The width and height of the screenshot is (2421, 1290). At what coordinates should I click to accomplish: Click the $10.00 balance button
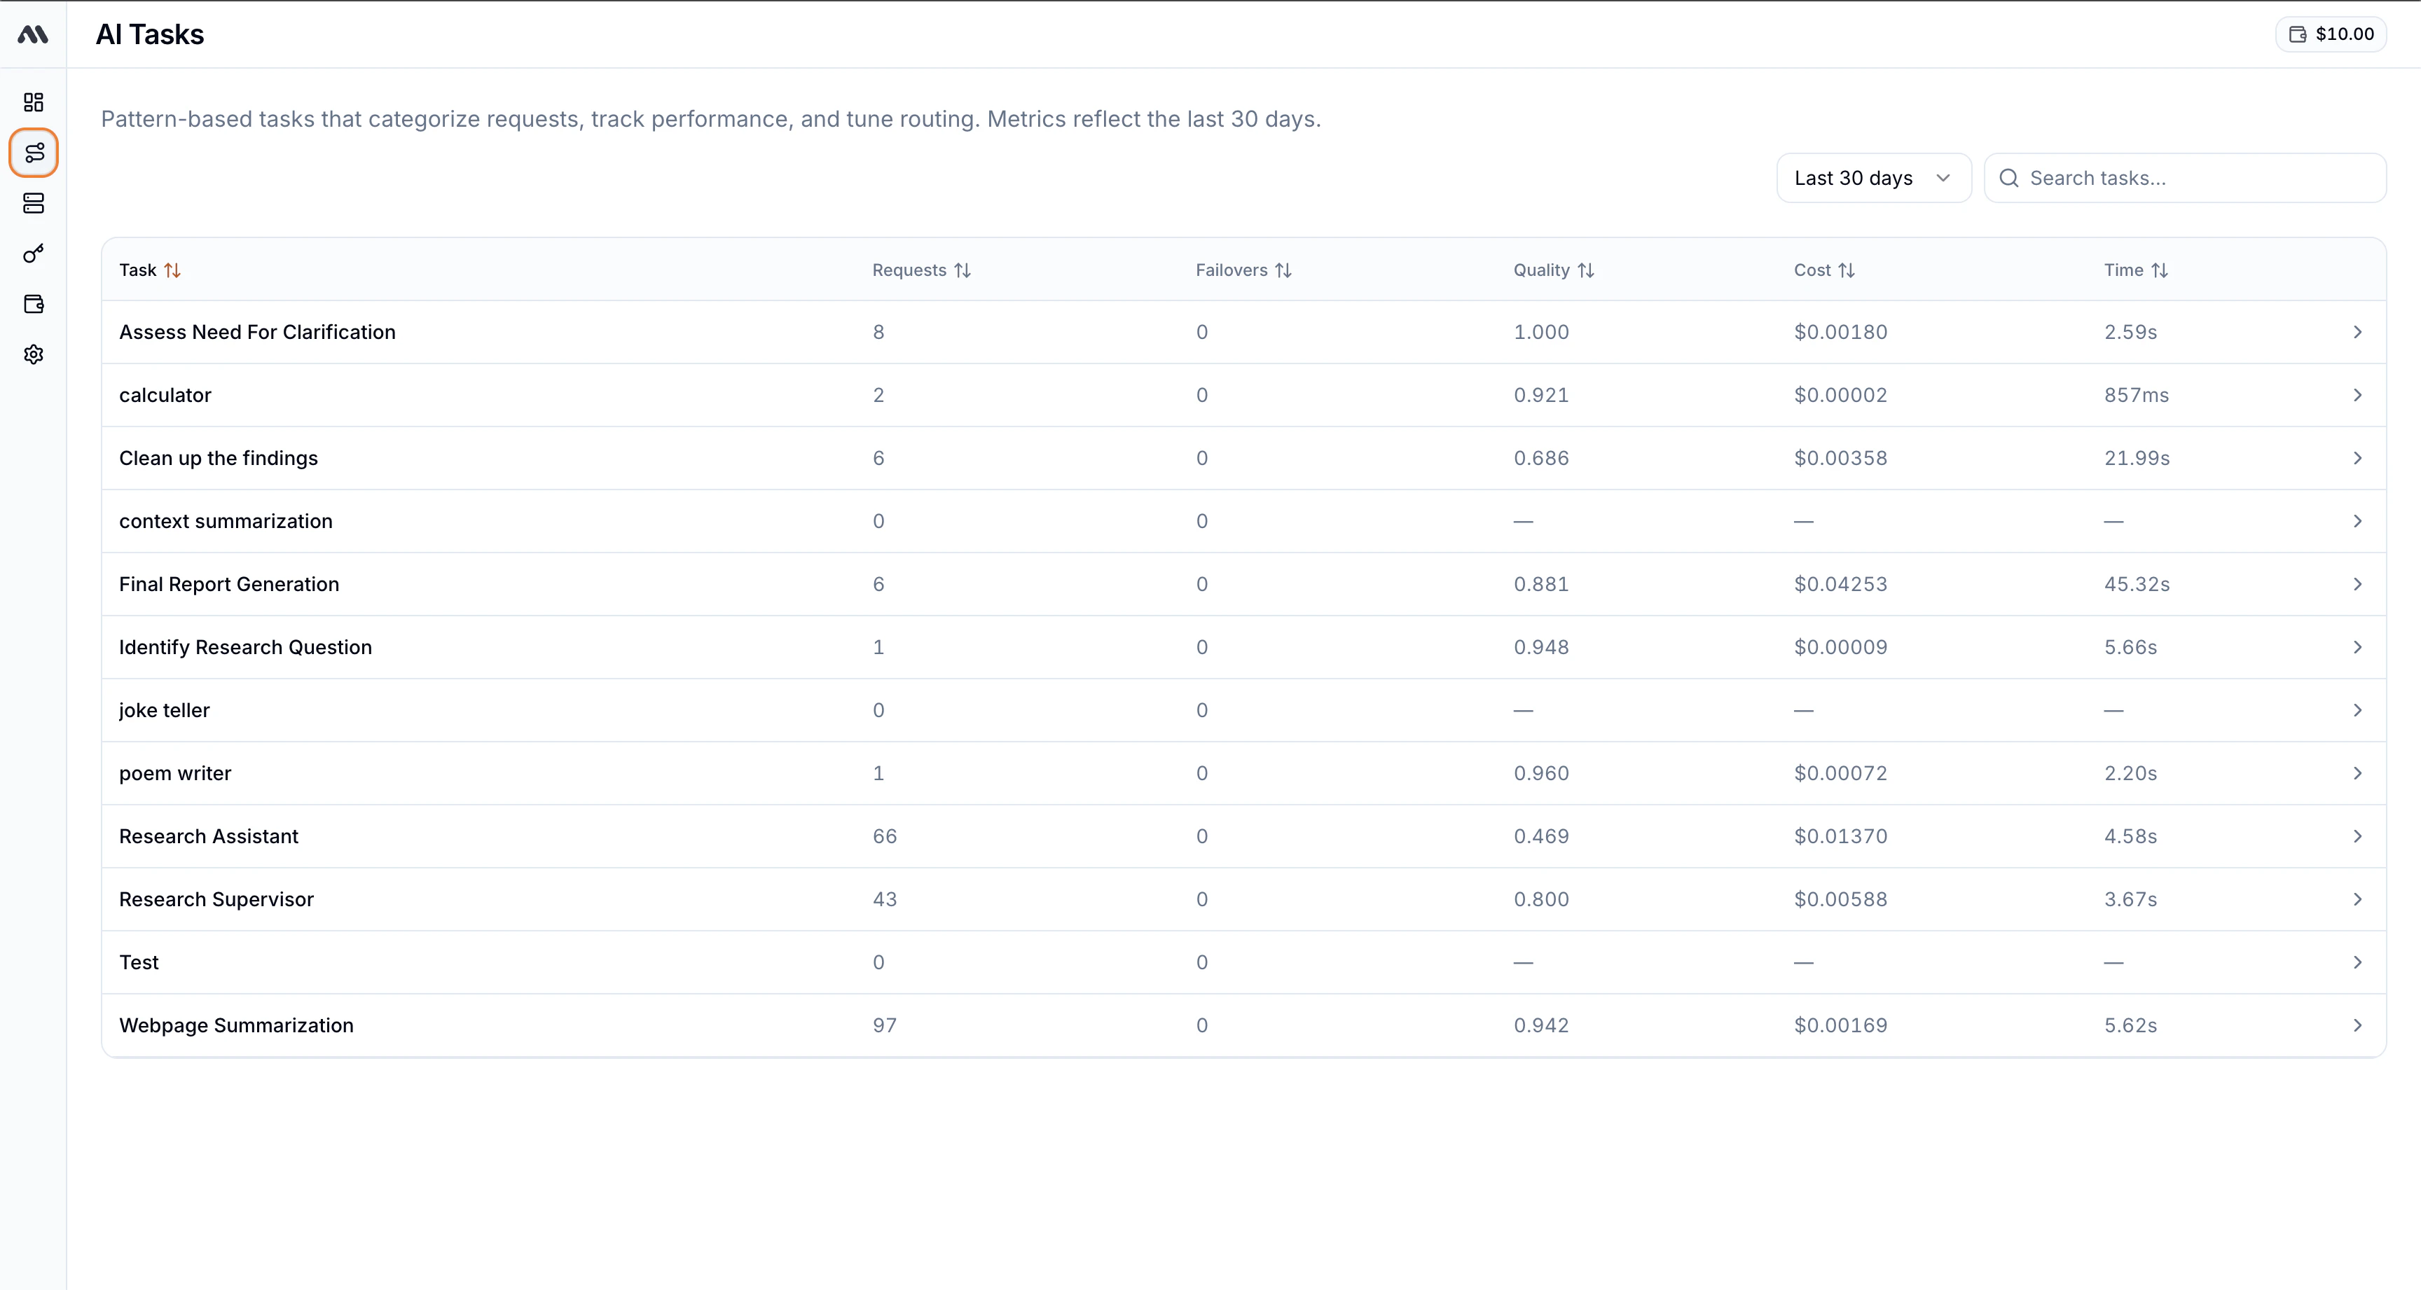click(2331, 34)
